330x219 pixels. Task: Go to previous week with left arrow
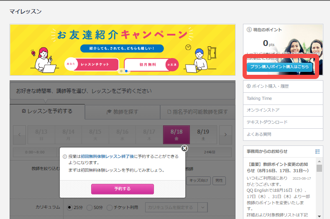19,135
